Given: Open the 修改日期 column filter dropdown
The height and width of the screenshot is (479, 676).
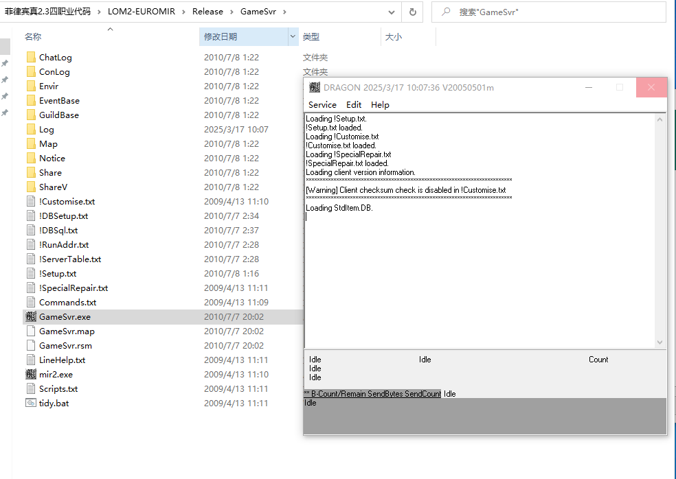Looking at the screenshot, I should pyautogui.click(x=293, y=37).
